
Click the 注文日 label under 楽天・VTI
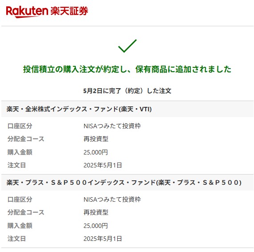[16, 165]
